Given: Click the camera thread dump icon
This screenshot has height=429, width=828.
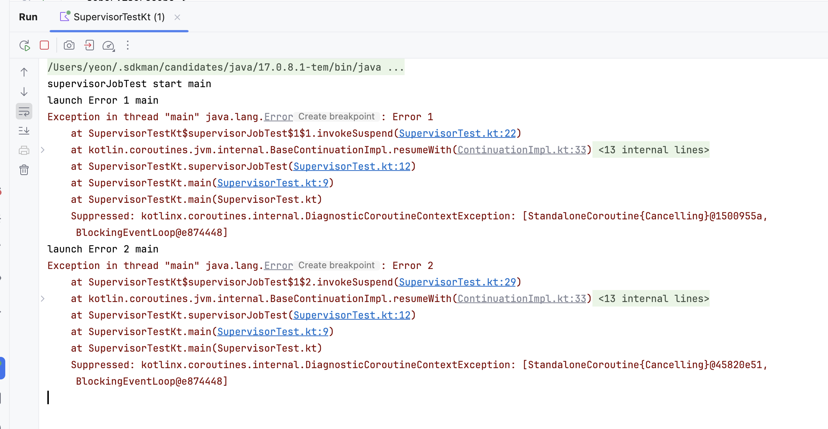Looking at the screenshot, I should tap(69, 45).
